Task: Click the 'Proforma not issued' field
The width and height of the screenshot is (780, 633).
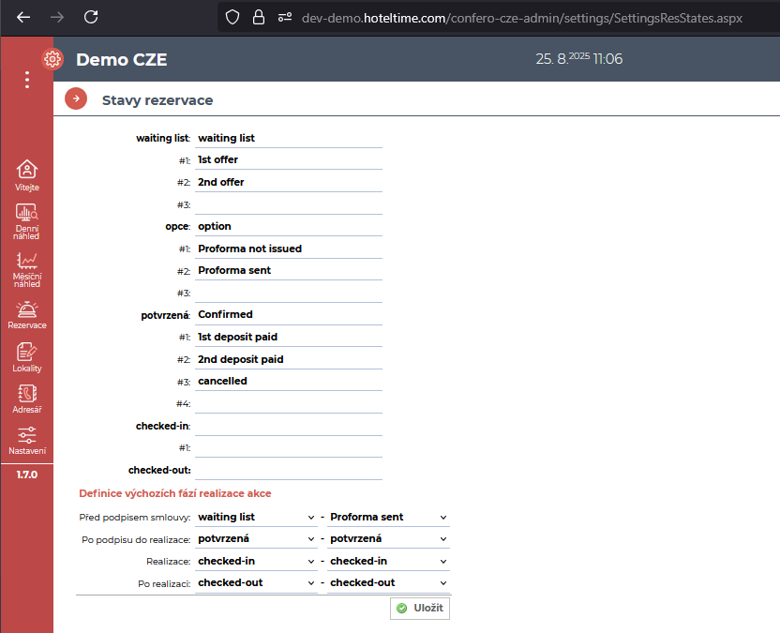Action: click(x=289, y=249)
